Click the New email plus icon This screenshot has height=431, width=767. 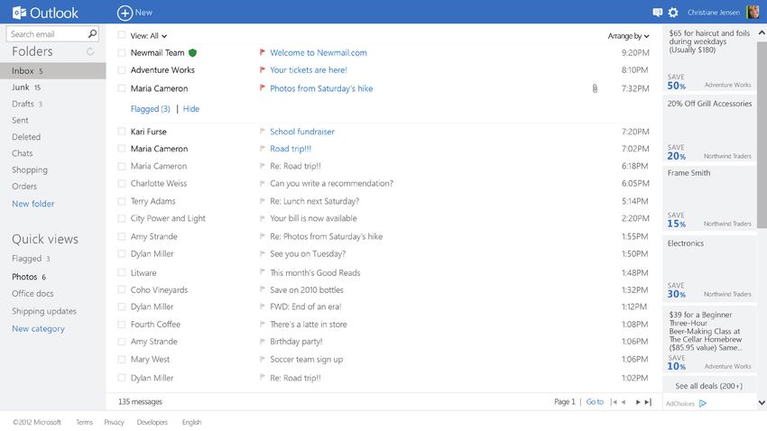click(125, 13)
